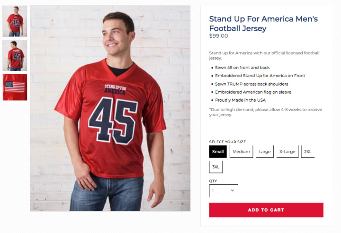Click the main jersey product photo
Viewport: 341px width, 233px height.
pos(110,108)
